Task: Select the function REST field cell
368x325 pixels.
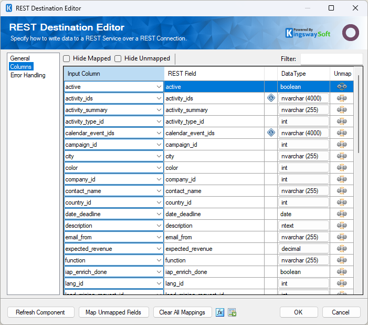Action: (x=214, y=260)
